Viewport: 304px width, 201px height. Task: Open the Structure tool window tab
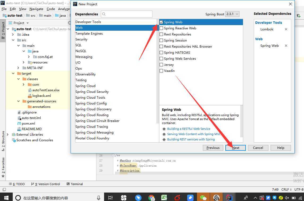(3, 141)
